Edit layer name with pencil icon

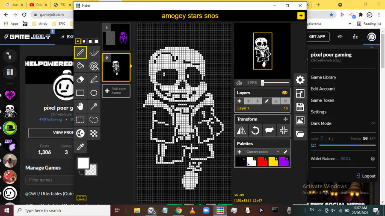tap(267, 101)
